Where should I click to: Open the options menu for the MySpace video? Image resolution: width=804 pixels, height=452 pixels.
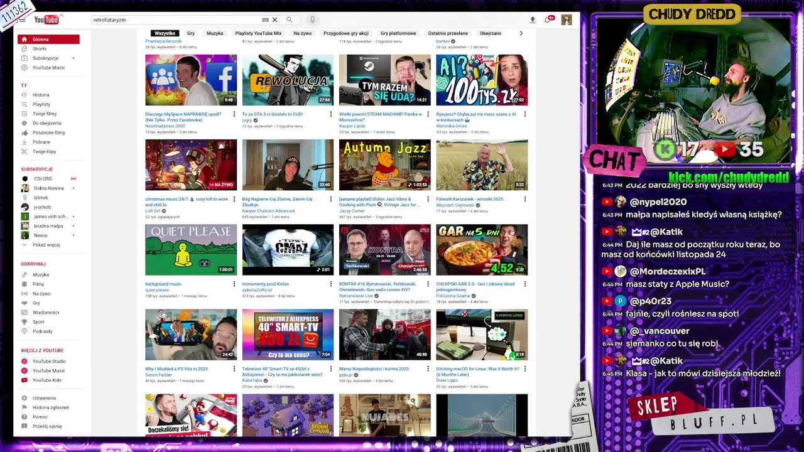(234, 114)
